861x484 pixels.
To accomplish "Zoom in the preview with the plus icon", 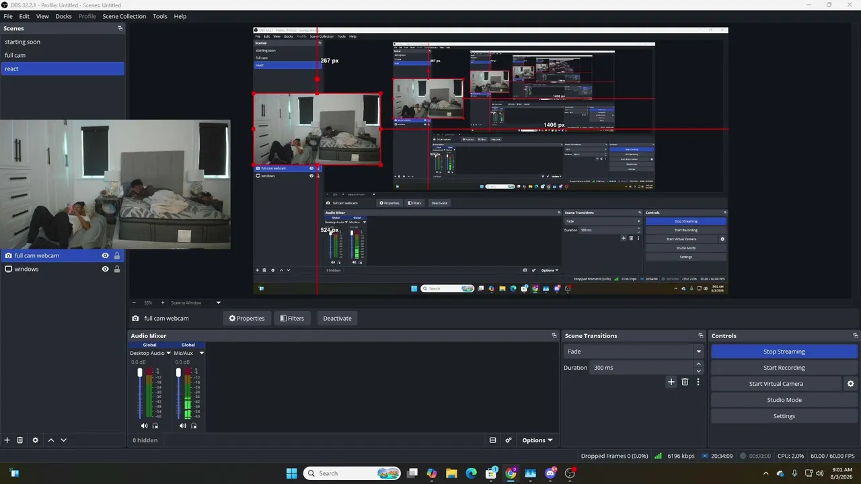I will pyautogui.click(x=161, y=302).
